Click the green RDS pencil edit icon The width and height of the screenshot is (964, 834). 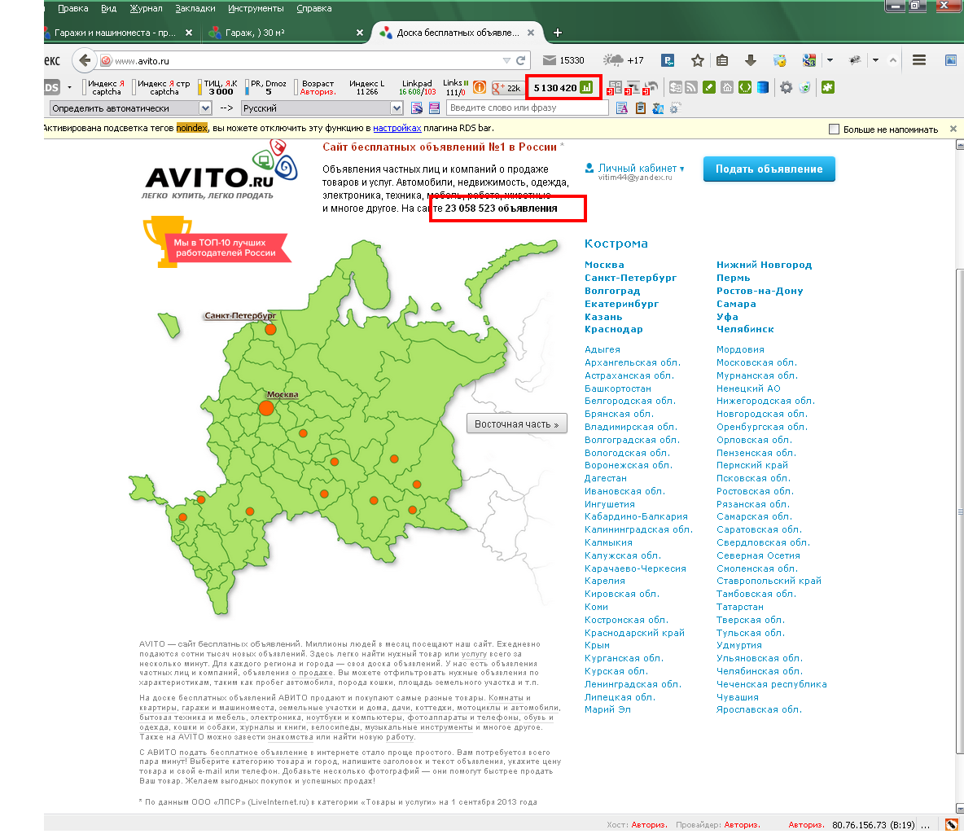pyautogui.click(x=709, y=87)
